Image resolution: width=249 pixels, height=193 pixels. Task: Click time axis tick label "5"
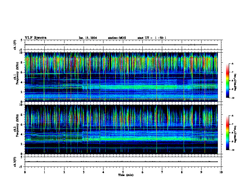[x=123, y=172]
